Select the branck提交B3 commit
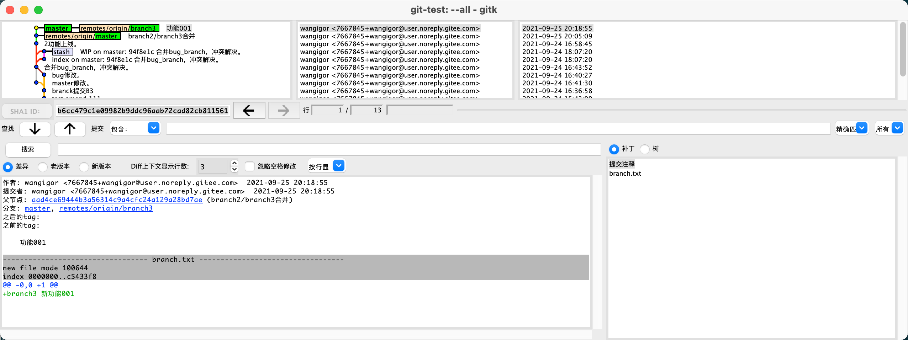Image resolution: width=908 pixels, height=340 pixels. tap(73, 91)
